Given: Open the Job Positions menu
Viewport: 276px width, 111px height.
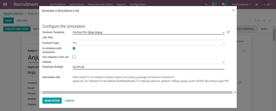Looking at the screenshot, I should click(x=57, y=4).
